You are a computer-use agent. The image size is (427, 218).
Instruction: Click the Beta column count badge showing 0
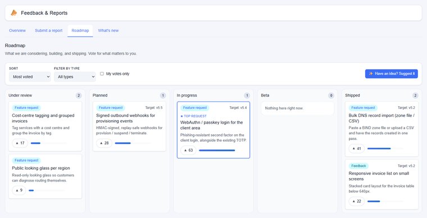[x=331, y=96]
